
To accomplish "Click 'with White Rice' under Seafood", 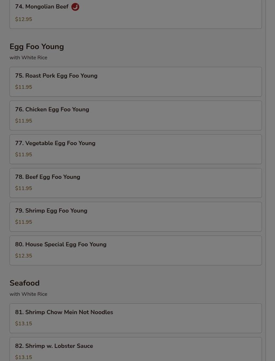I will coord(28,294).
